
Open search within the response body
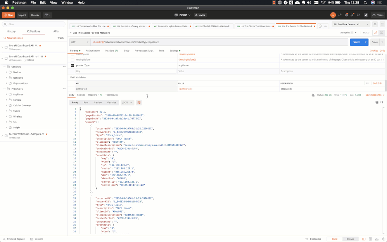click(x=382, y=102)
